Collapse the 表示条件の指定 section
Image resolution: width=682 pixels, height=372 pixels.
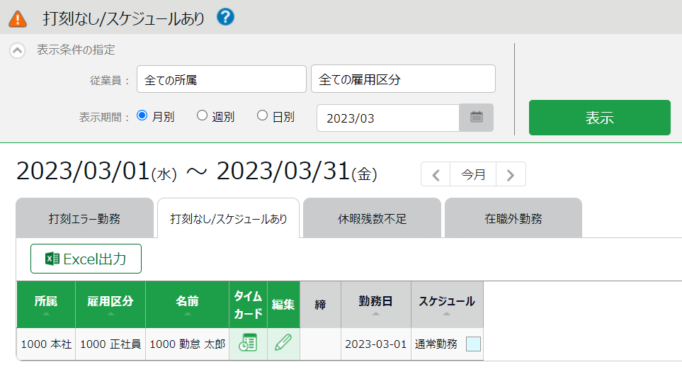[18, 50]
